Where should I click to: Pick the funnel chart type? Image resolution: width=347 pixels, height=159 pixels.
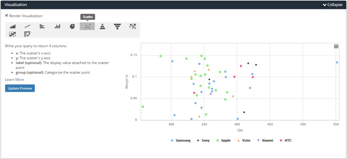click(x=117, y=26)
